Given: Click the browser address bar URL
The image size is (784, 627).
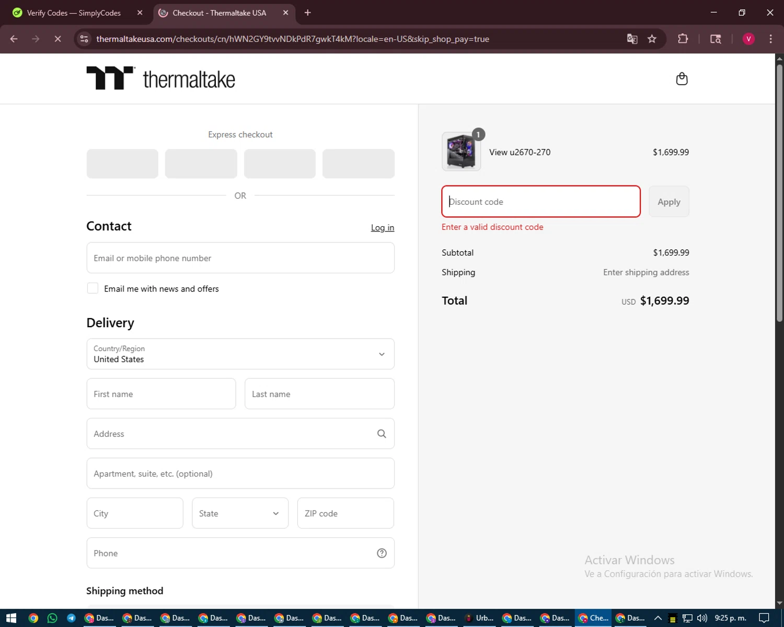Looking at the screenshot, I should [293, 39].
